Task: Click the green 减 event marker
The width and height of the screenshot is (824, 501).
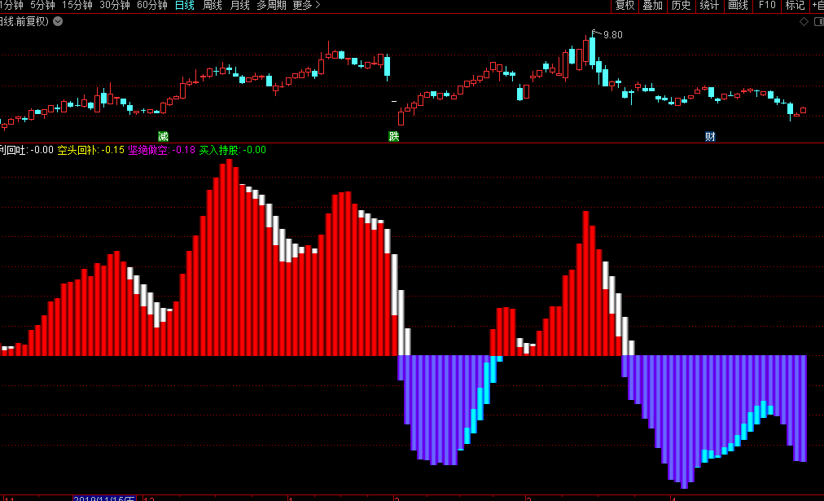Action: pyautogui.click(x=163, y=136)
